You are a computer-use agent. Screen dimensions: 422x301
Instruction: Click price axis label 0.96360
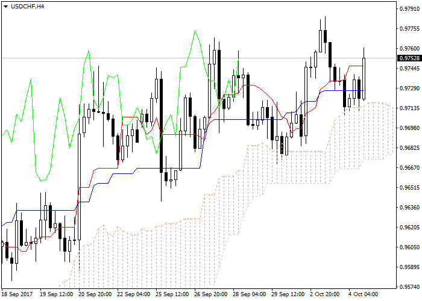(409, 208)
